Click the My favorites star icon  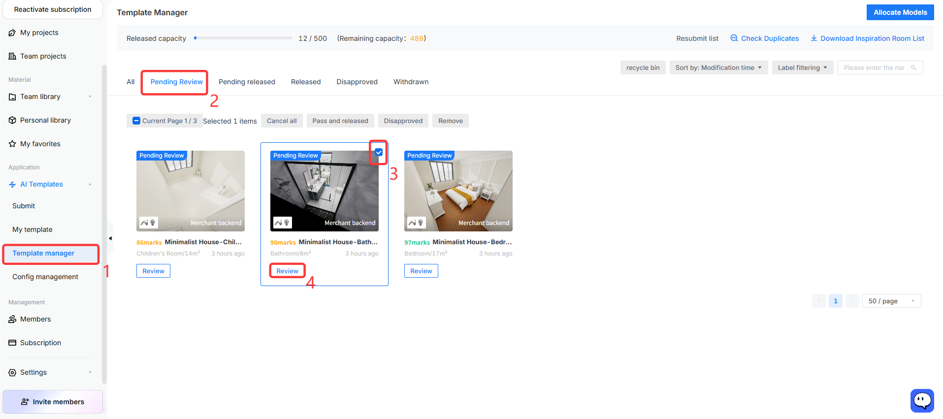pos(12,144)
